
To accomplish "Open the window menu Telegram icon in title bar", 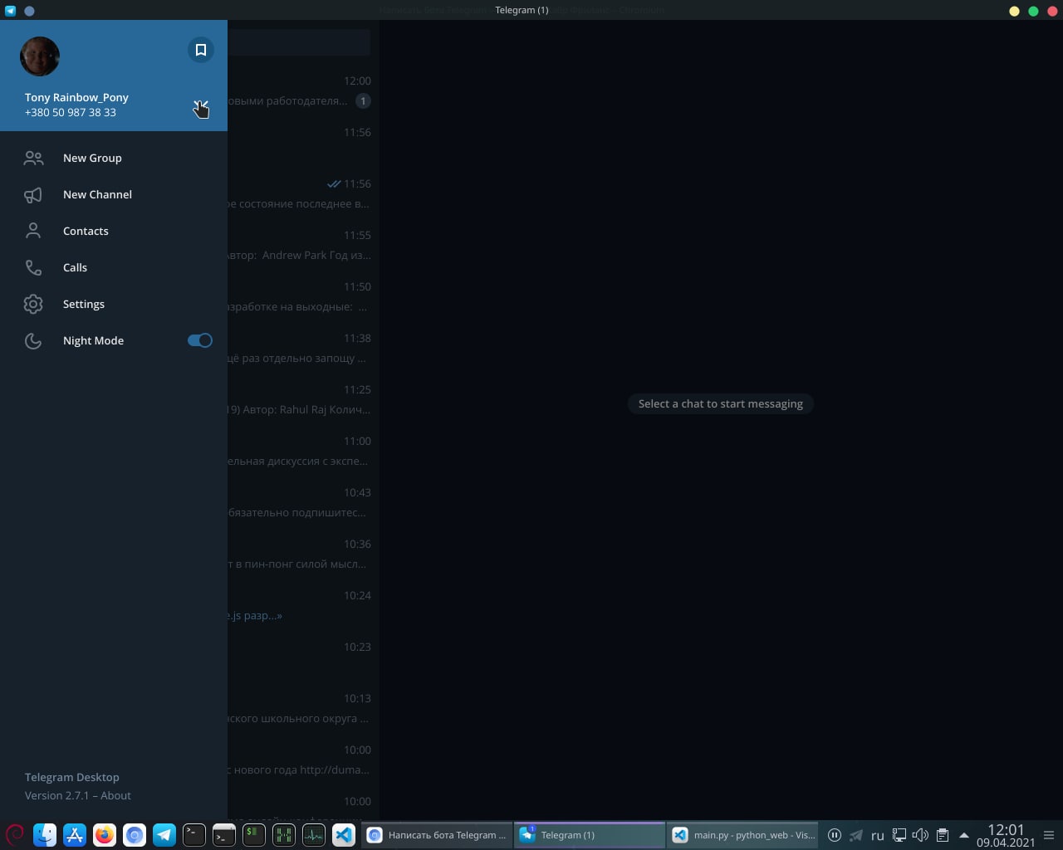I will (10, 11).
